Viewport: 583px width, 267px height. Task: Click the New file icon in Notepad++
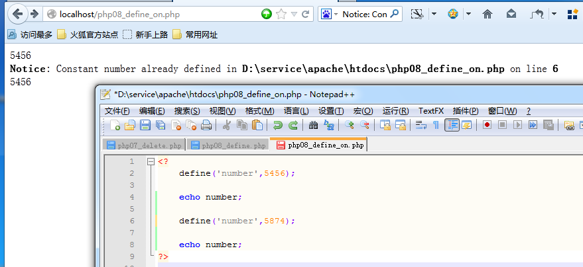[x=115, y=125]
